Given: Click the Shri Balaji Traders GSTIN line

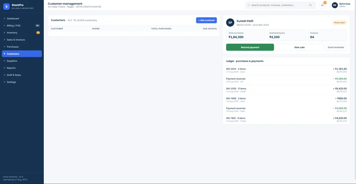Looking at the screenshot, I should click(74, 7).
